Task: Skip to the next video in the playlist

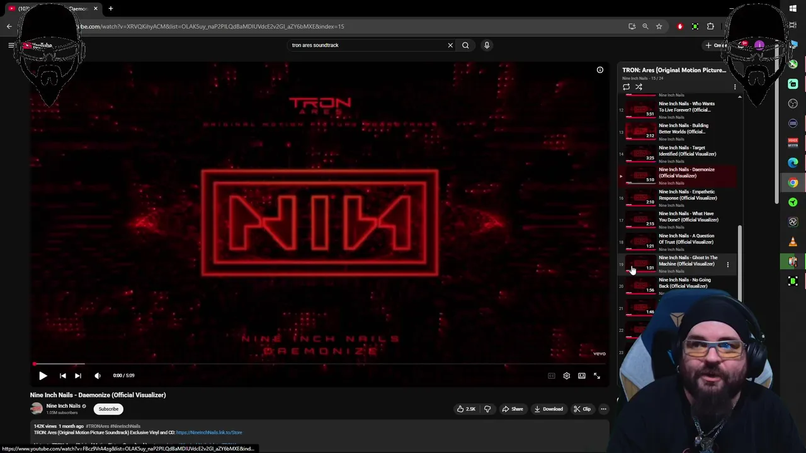Action: [78, 376]
